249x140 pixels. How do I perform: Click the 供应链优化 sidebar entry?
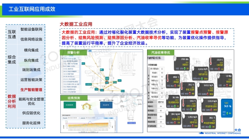click(31, 113)
